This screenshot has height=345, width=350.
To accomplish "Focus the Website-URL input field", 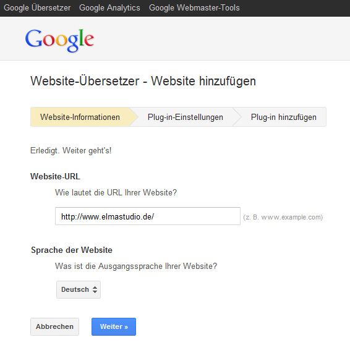I will click(x=148, y=216).
